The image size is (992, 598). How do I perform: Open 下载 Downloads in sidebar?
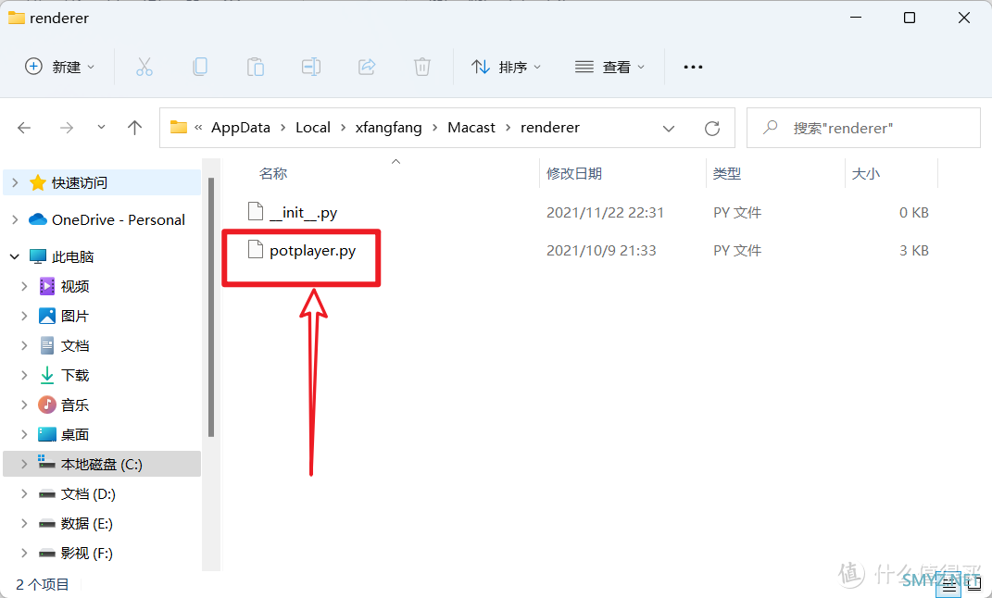pos(75,376)
